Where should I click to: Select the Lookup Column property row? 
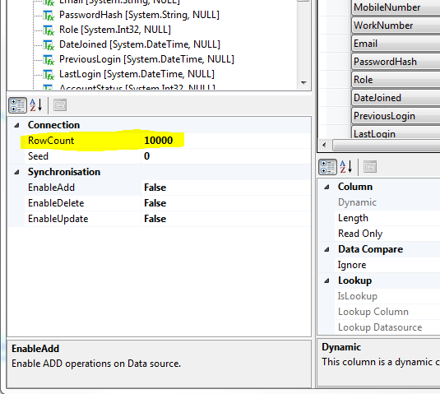[x=387, y=312]
